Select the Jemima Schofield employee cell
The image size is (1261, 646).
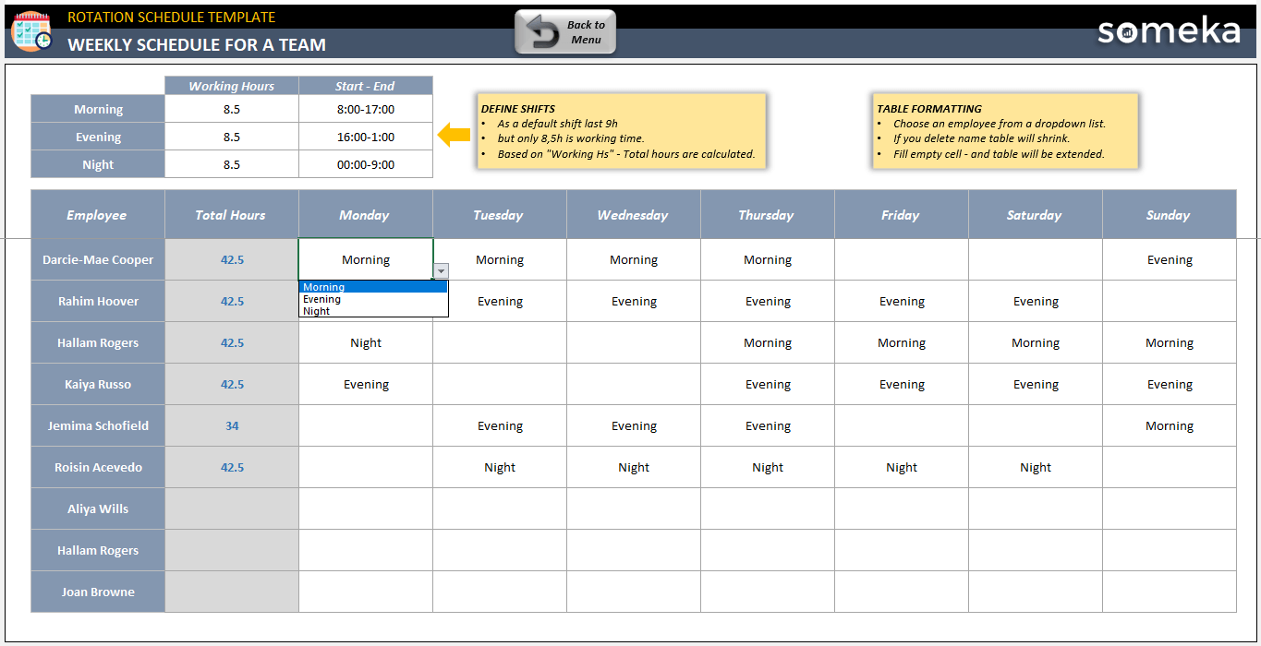(98, 425)
